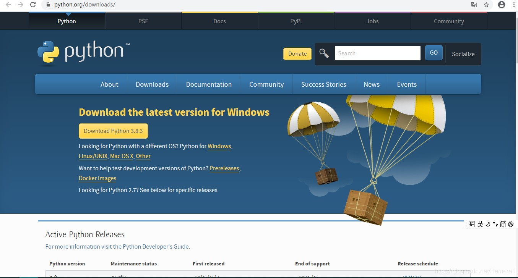Reload the page with refresh icon

[33, 5]
